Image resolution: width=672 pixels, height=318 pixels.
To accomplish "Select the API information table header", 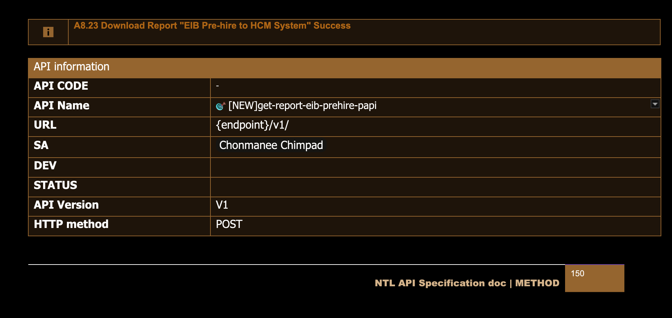I will (x=71, y=67).
